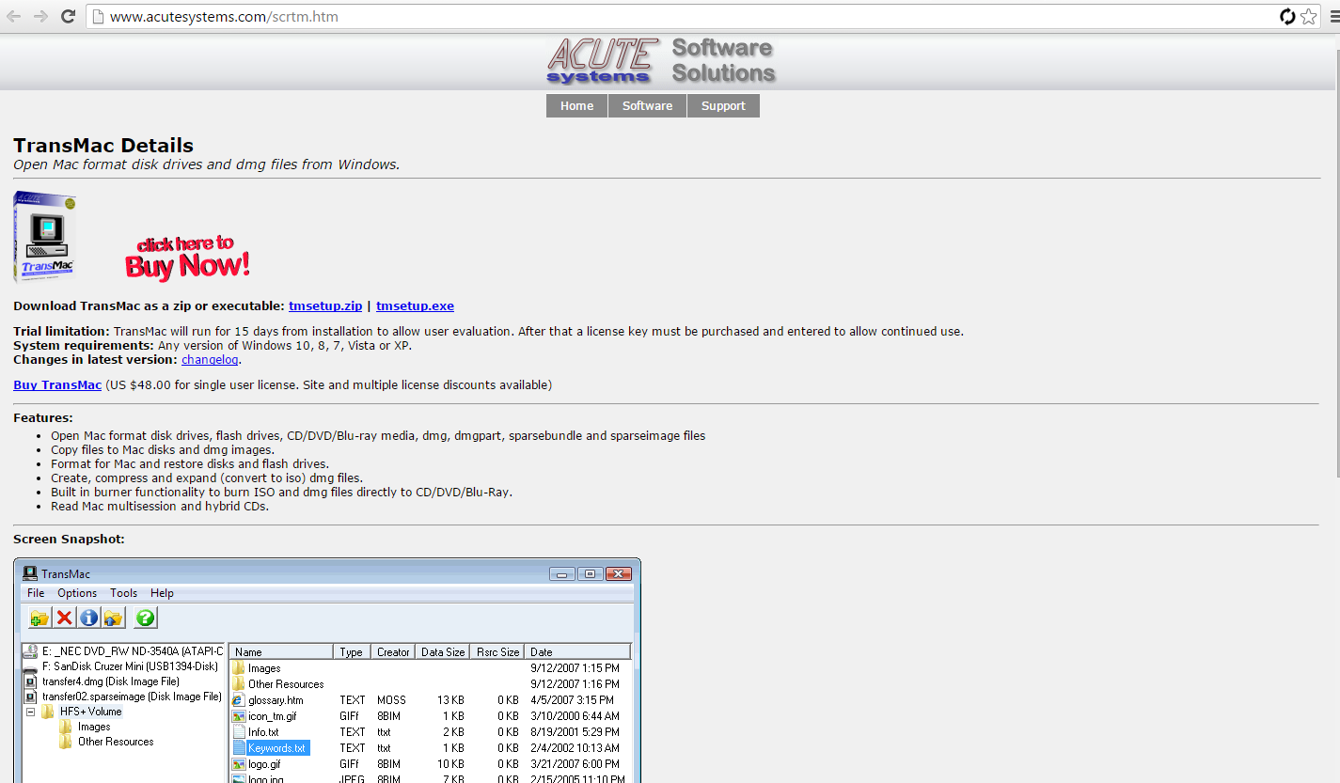
Task: Sort by the Type column header
Action: click(x=352, y=651)
